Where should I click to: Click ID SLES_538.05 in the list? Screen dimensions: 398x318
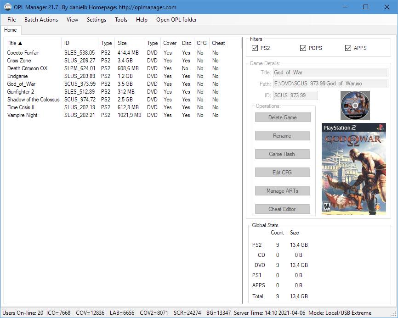click(x=80, y=53)
